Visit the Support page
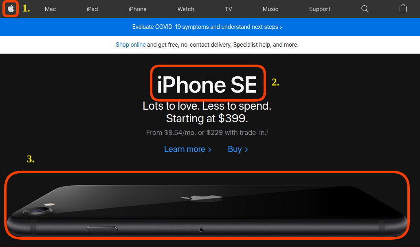This screenshot has width=420, height=247. pyautogui.click(x=319, y=9)
